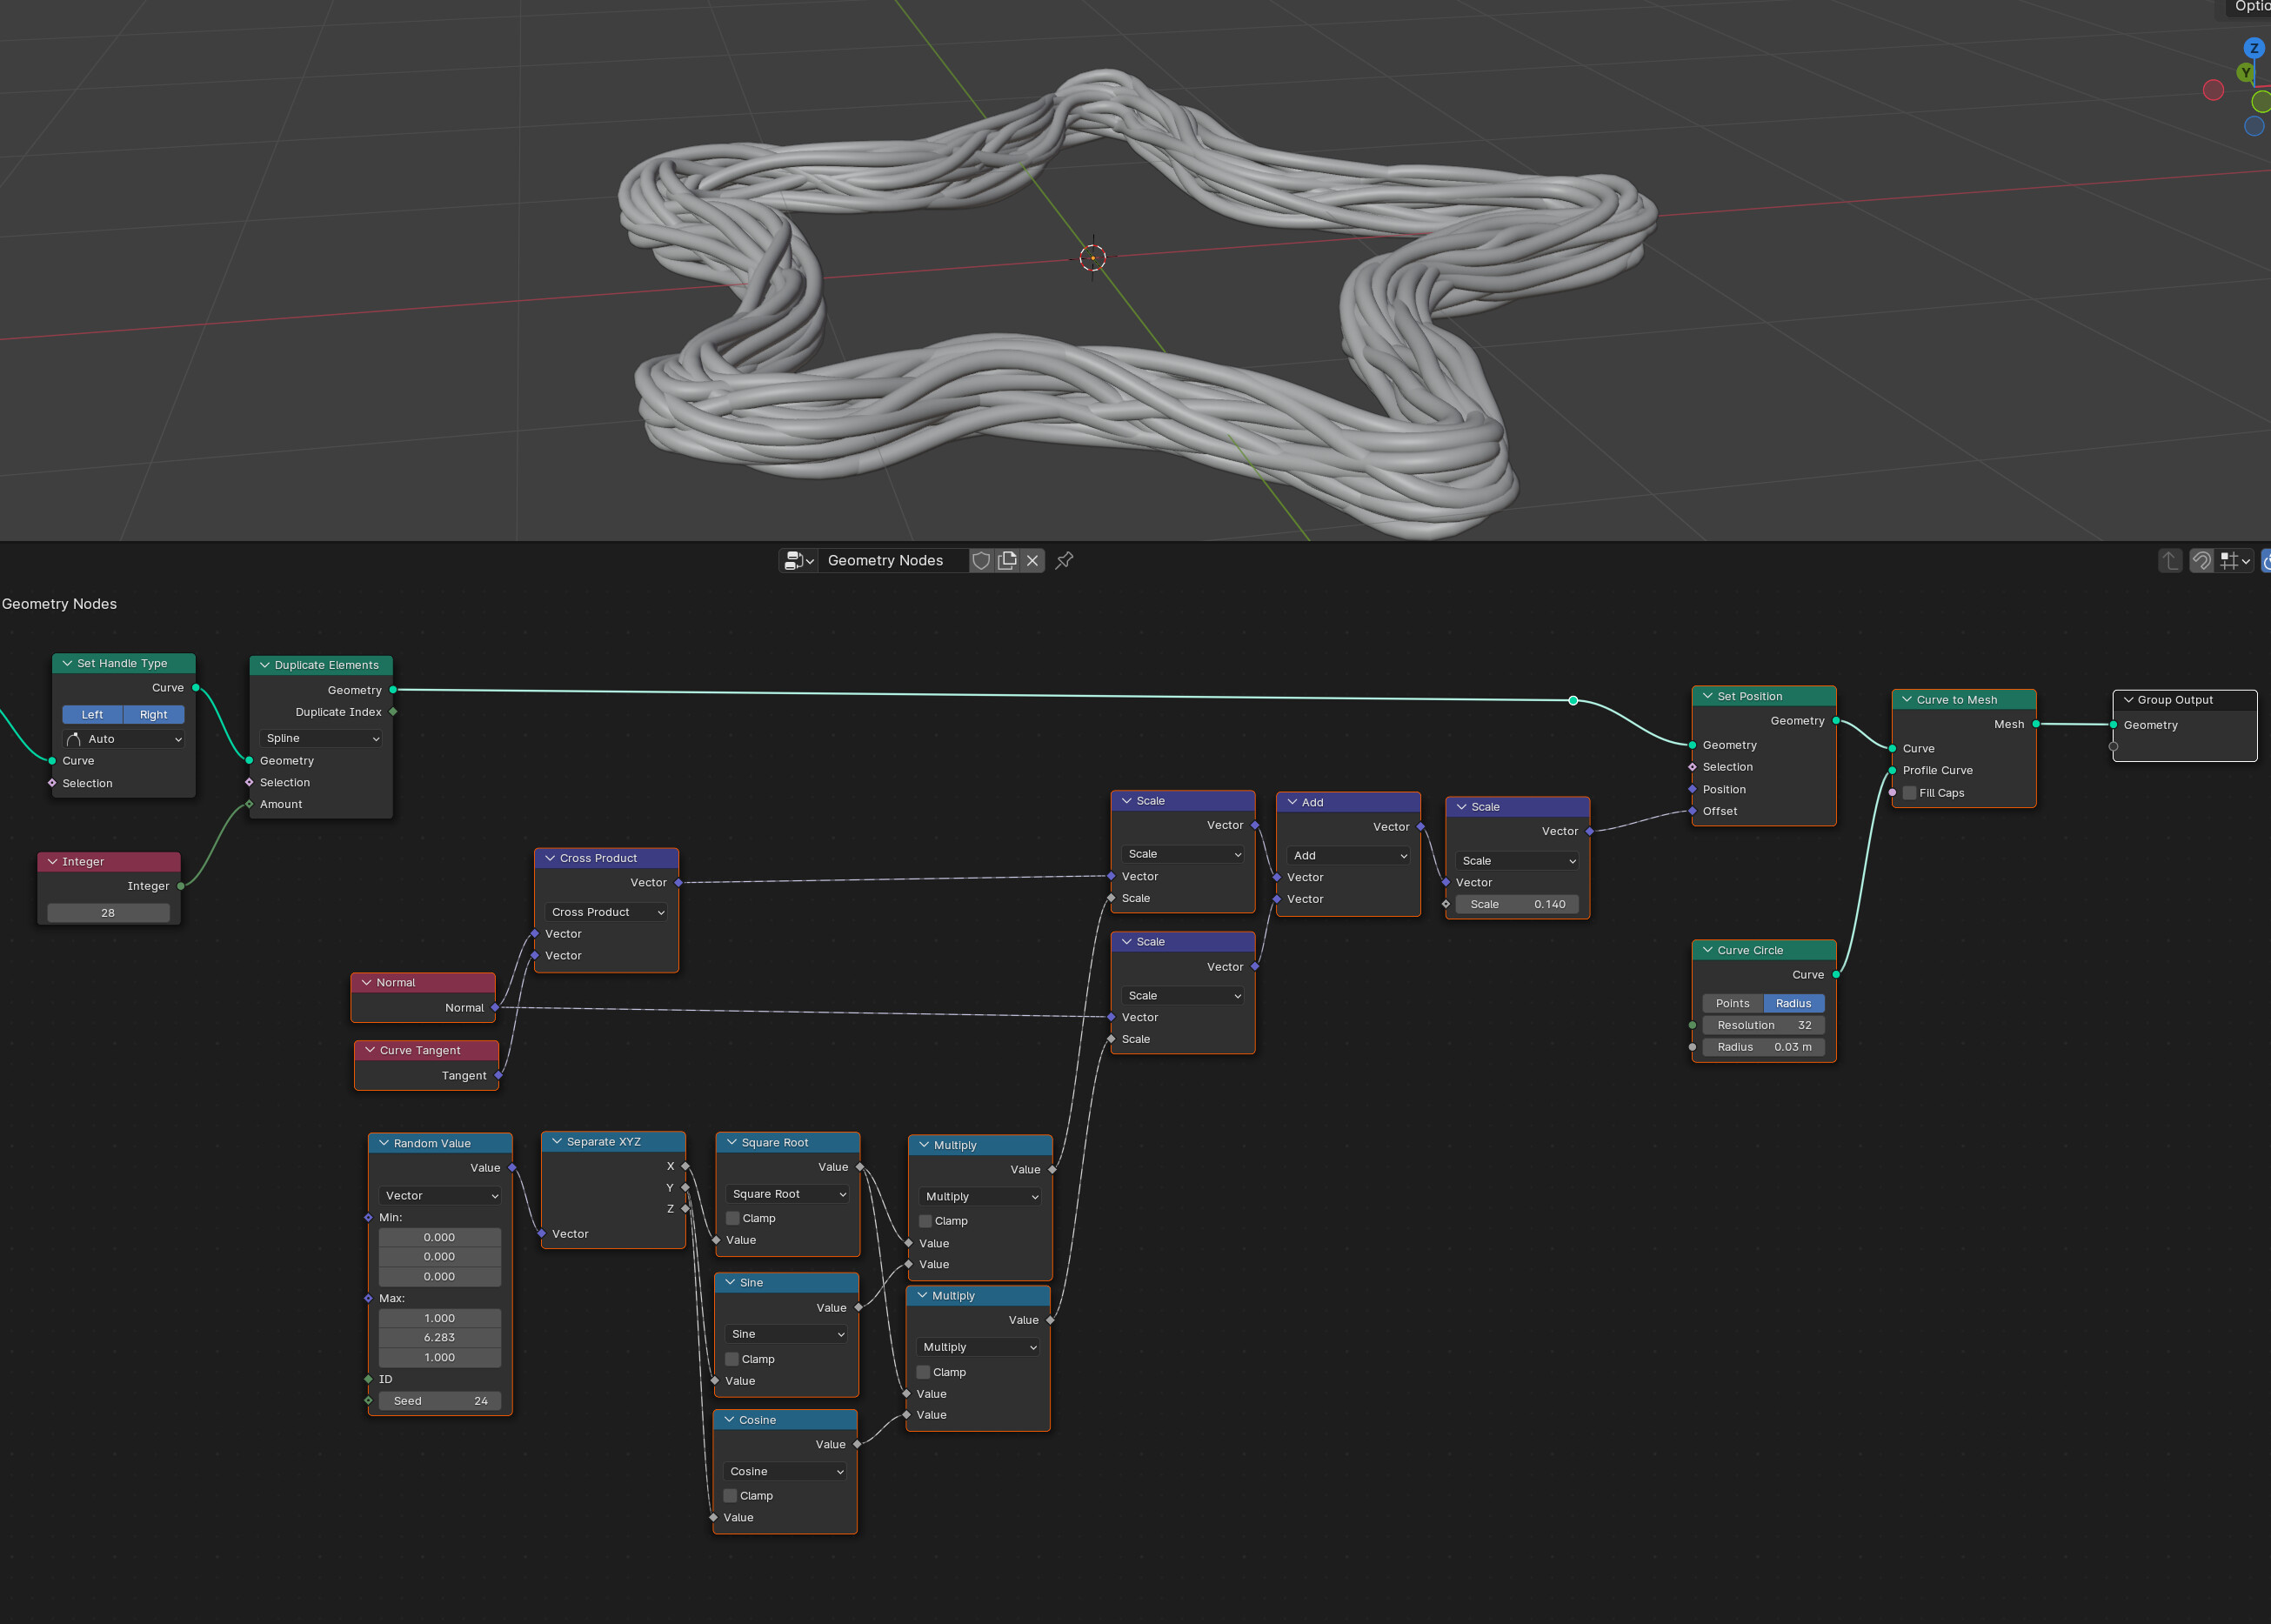This screenshot has width=2271, height=1624.
Task: Open the Cosine operation dropdown
Action: (785, 1472)
